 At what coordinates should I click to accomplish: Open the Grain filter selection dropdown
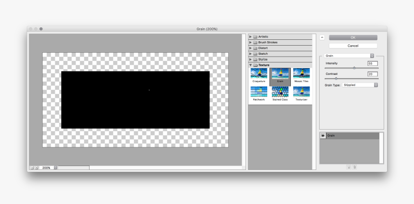point(349,56)
